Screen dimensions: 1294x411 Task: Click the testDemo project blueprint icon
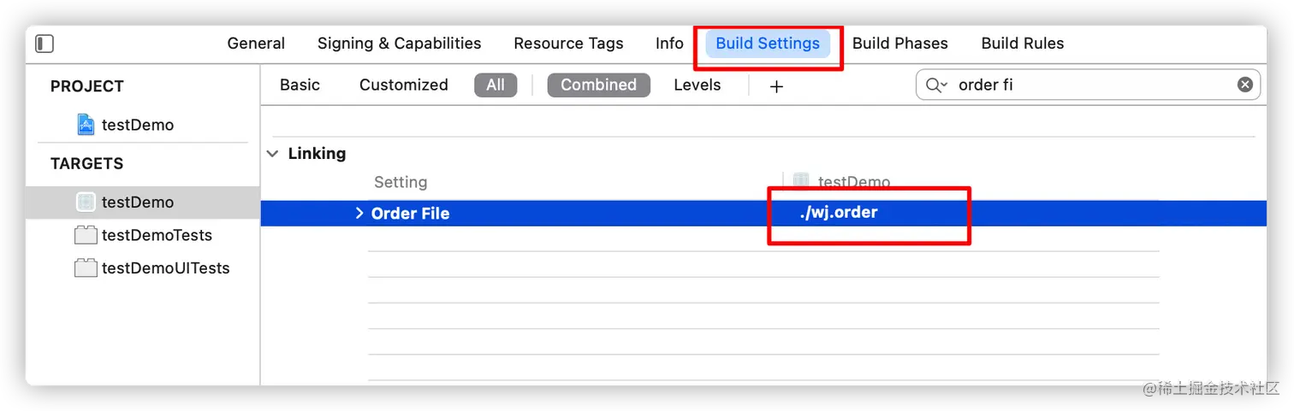(86, 125)
